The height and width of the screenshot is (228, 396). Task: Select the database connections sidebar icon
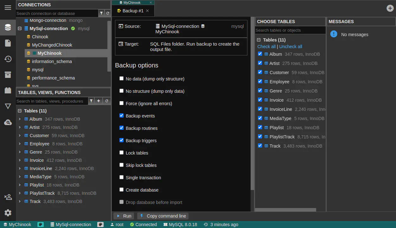click(x=8, y=27)
